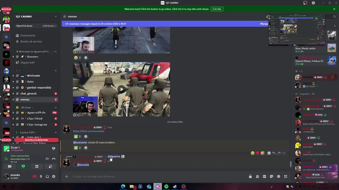Toggle microphone mute for smooks
Viewport: 339px width, 190px height.
click(x=41, y=177)
